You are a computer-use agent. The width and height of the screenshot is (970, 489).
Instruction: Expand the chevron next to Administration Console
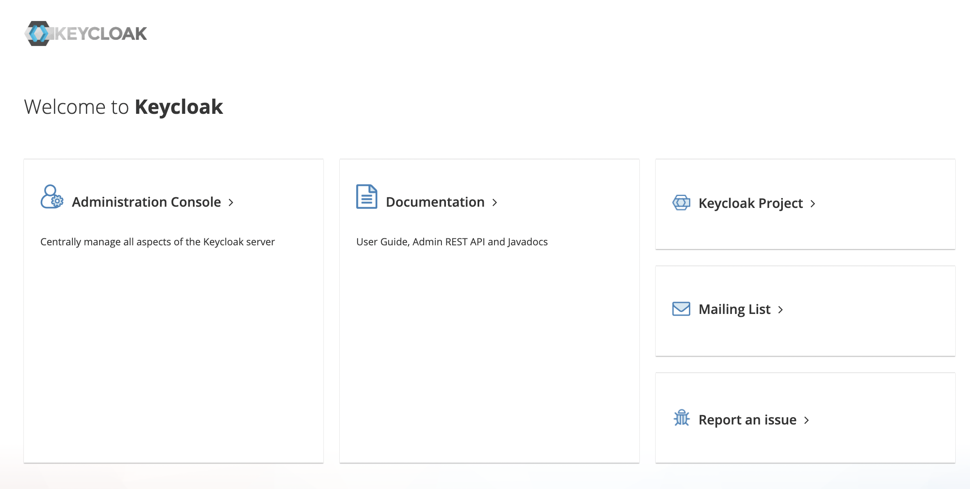[231, 202]
